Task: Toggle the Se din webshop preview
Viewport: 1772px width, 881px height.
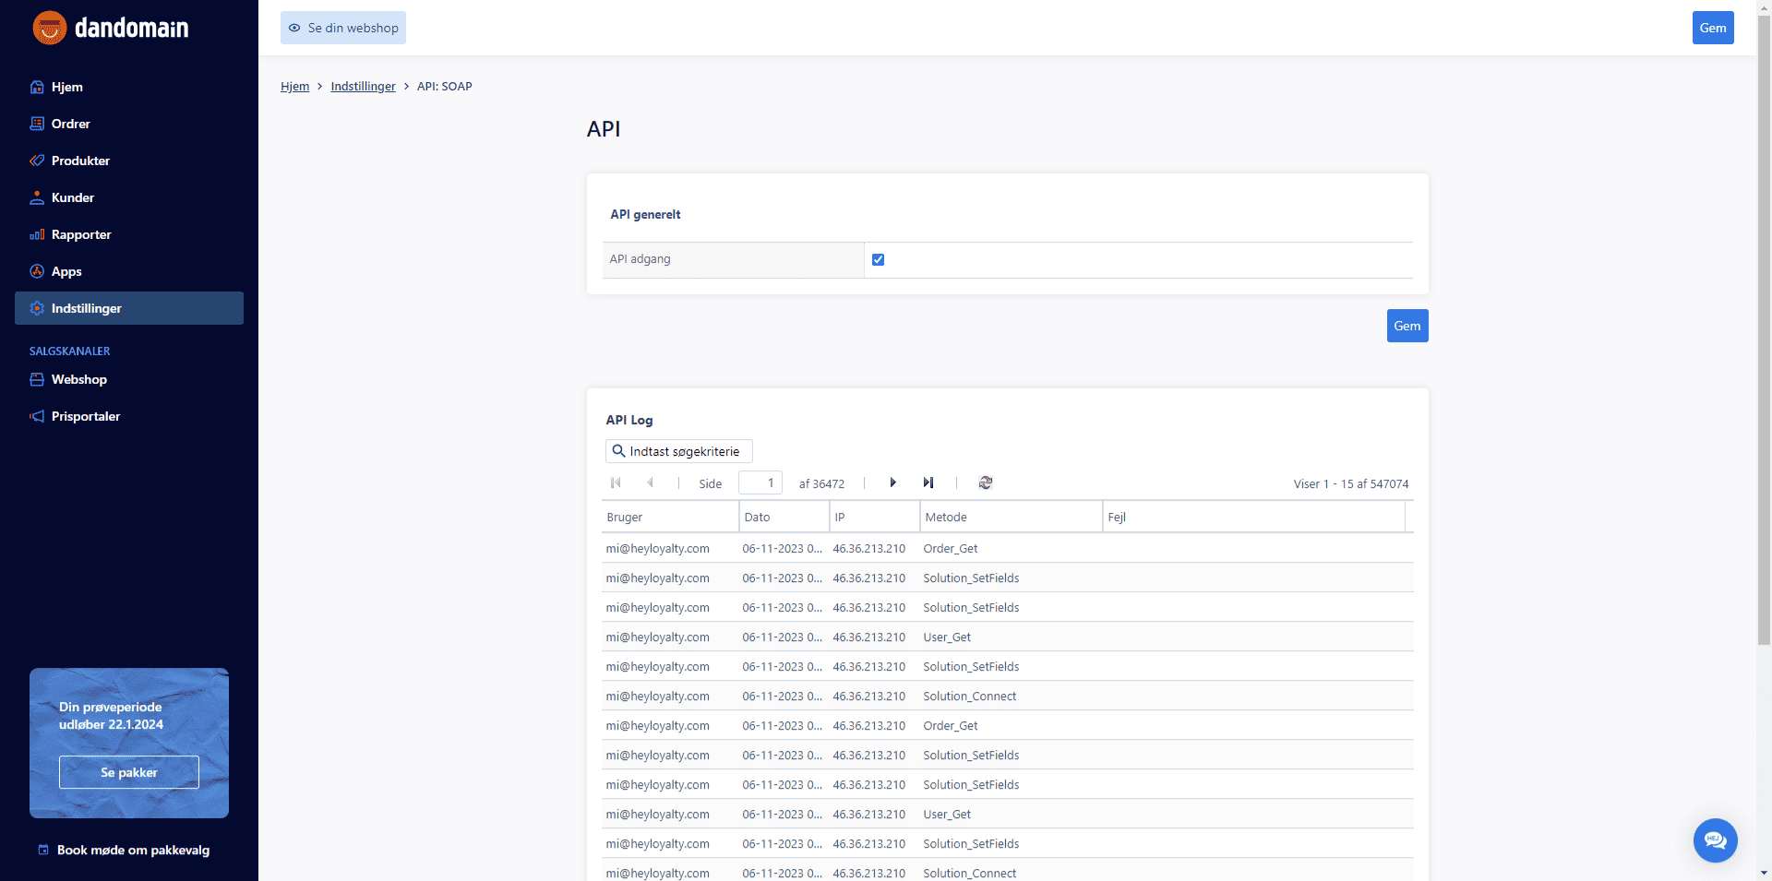Action: tap(342, 28)
